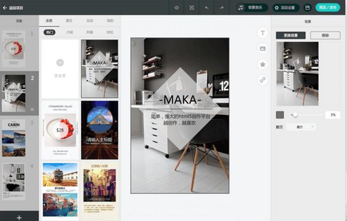347x221 pixels.
Task: Open page 1 strawberry thumbnail in page list
Action: (14, 48)
